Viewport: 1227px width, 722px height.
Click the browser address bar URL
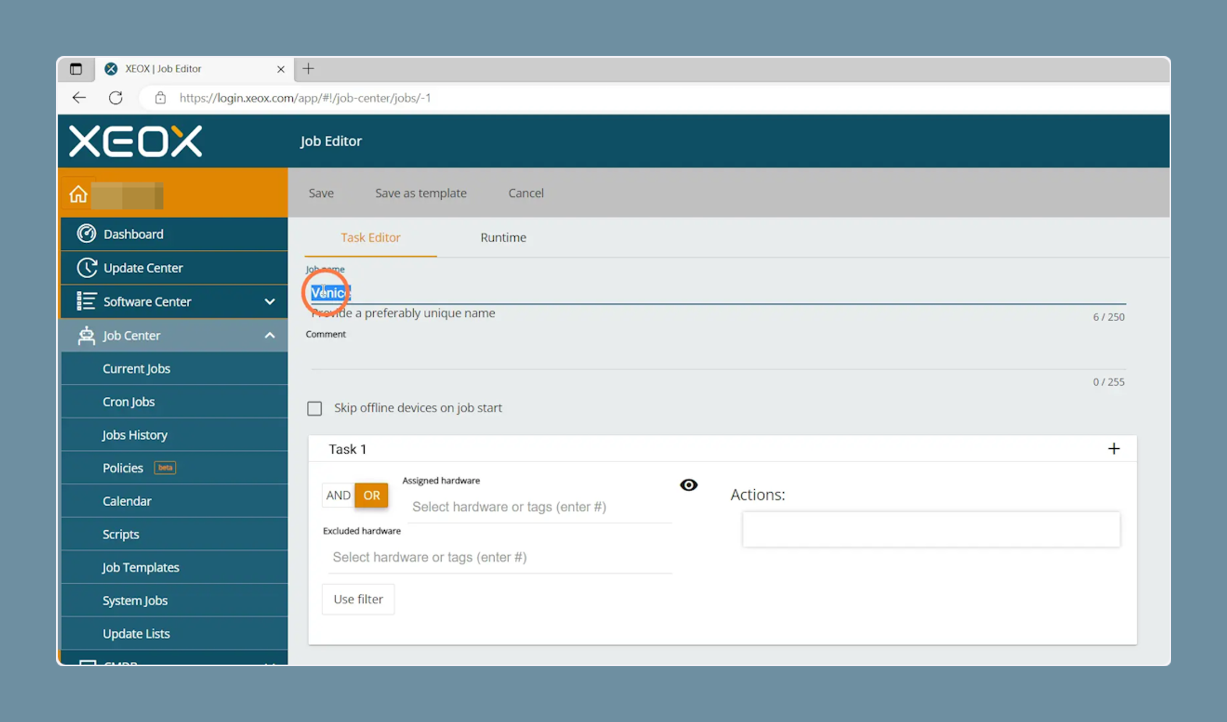[x=305, y=98]
